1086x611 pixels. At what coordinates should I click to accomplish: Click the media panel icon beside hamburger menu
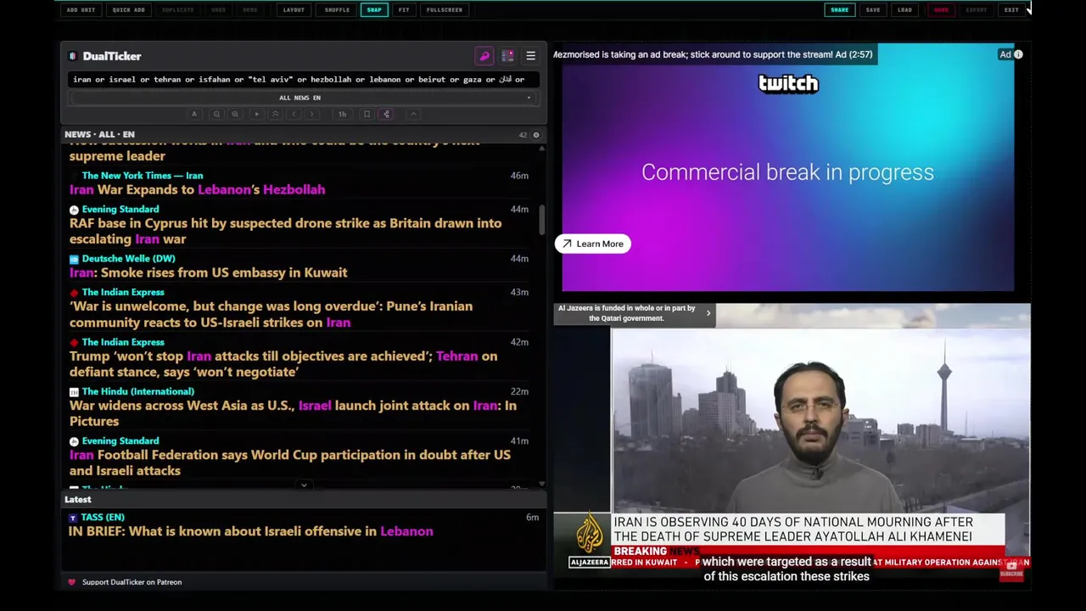point(507,56)
